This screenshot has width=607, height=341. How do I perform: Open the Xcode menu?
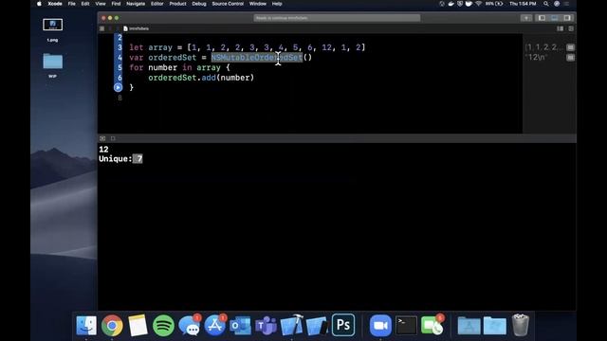click(55, 4)
